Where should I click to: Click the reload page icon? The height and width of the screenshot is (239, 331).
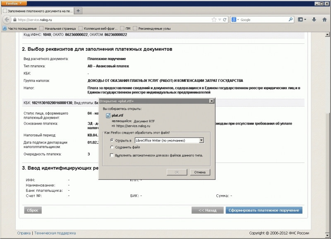(225, 19)
